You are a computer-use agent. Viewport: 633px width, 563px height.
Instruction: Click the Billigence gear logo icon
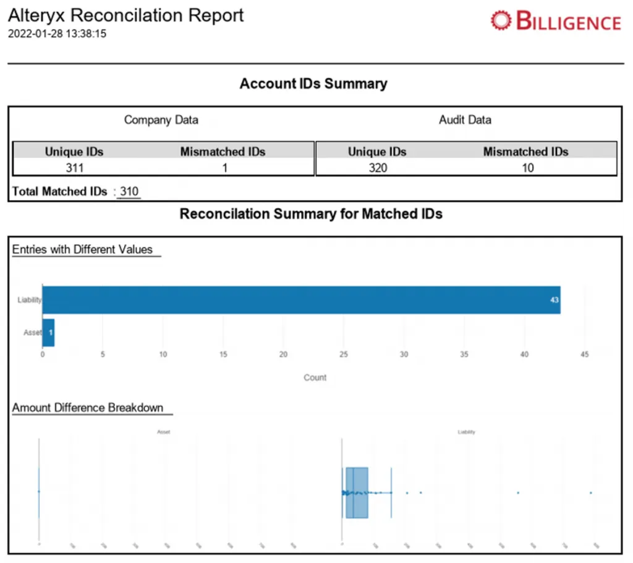click(501, 20)
